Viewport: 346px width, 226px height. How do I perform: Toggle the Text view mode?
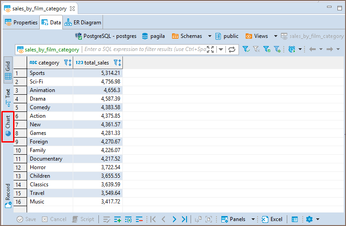point(8,97)
